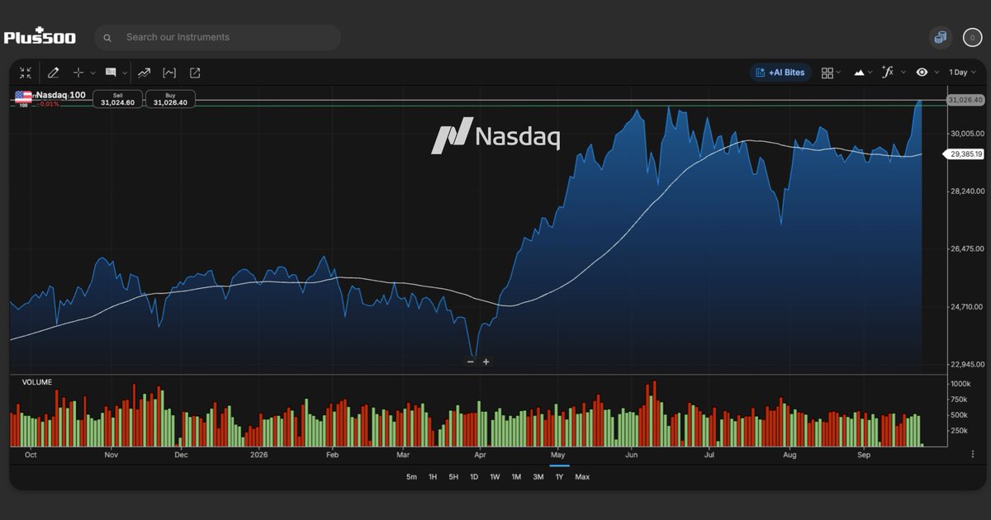The width and height of the screenshot is (991, 520).
Task: Open the +AI Bites feature
Action: [780, 73]
